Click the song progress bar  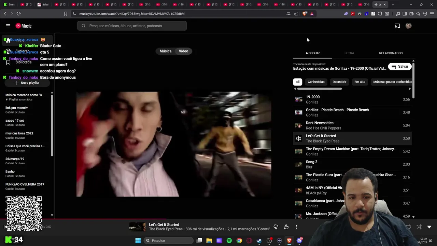point(218,220)
